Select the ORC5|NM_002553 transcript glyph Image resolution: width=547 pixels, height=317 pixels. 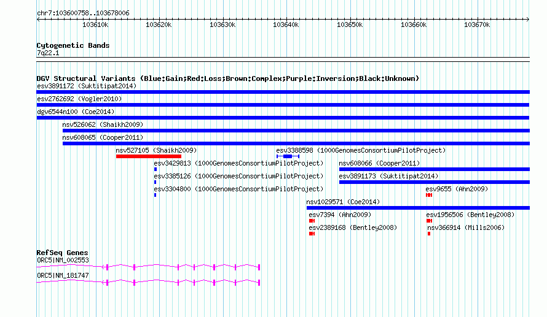pos(148,267)
